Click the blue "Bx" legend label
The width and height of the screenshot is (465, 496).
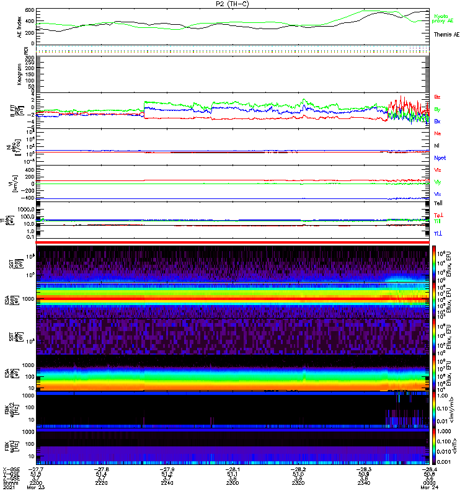click(x=437, y=121)
